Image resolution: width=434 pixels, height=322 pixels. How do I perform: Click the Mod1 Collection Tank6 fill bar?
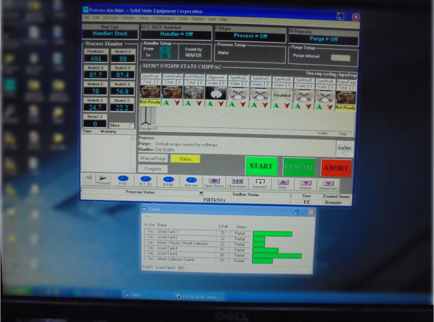tap(263, 261)
